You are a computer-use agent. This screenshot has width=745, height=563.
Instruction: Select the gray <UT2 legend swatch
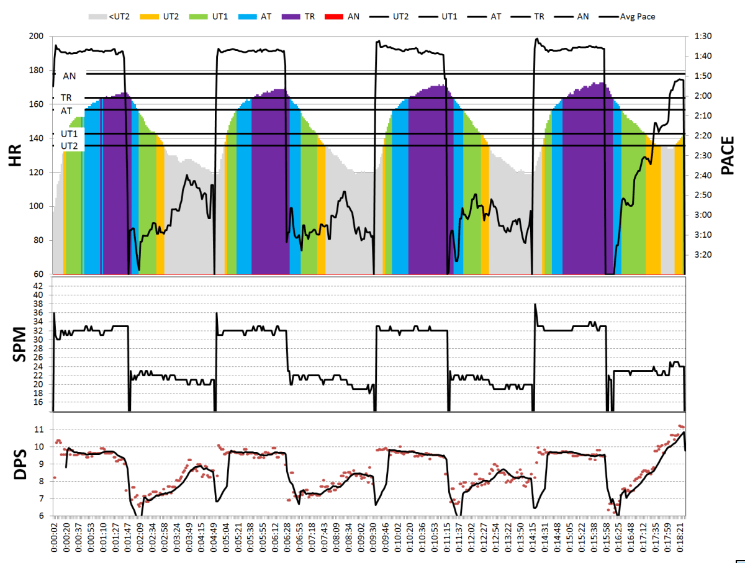(x=96, y=17)
